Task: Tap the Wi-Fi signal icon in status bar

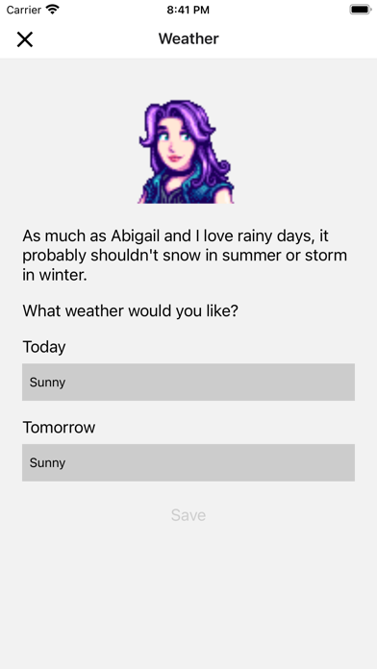Action: point(53,10)
